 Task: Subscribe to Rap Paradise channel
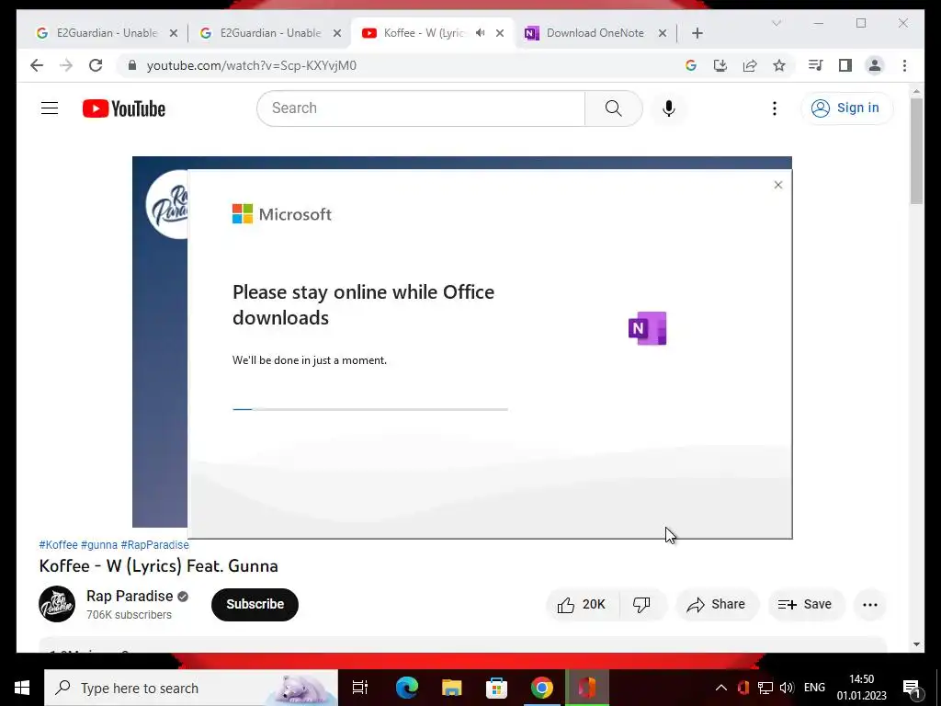(x=255, y=605)
